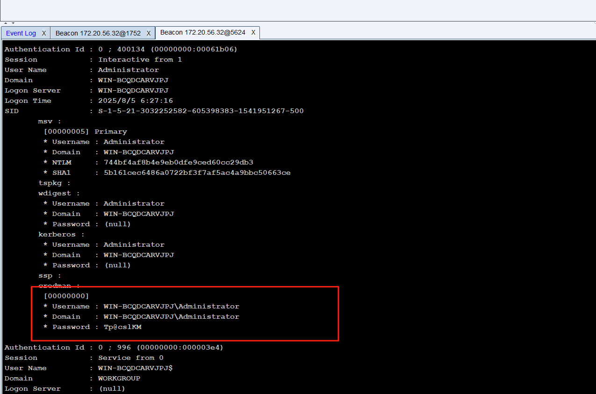Click the '[00000005] Primary' line
Screen dimensions: 596x394
pyautogui.click(x=85, y=131)
